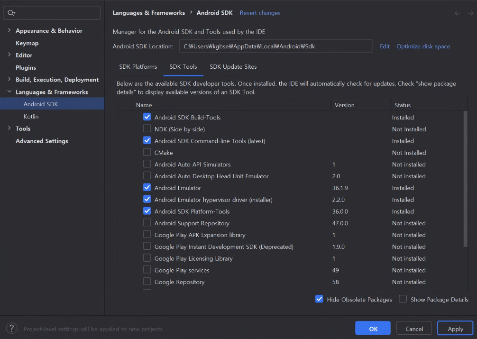Click the Android SDK Location path field
The width and height of the screenshot is (477, 339).
pyautogui.click(x=275, y=46)
